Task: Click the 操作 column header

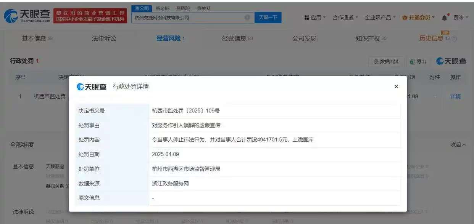Action: 455,77
